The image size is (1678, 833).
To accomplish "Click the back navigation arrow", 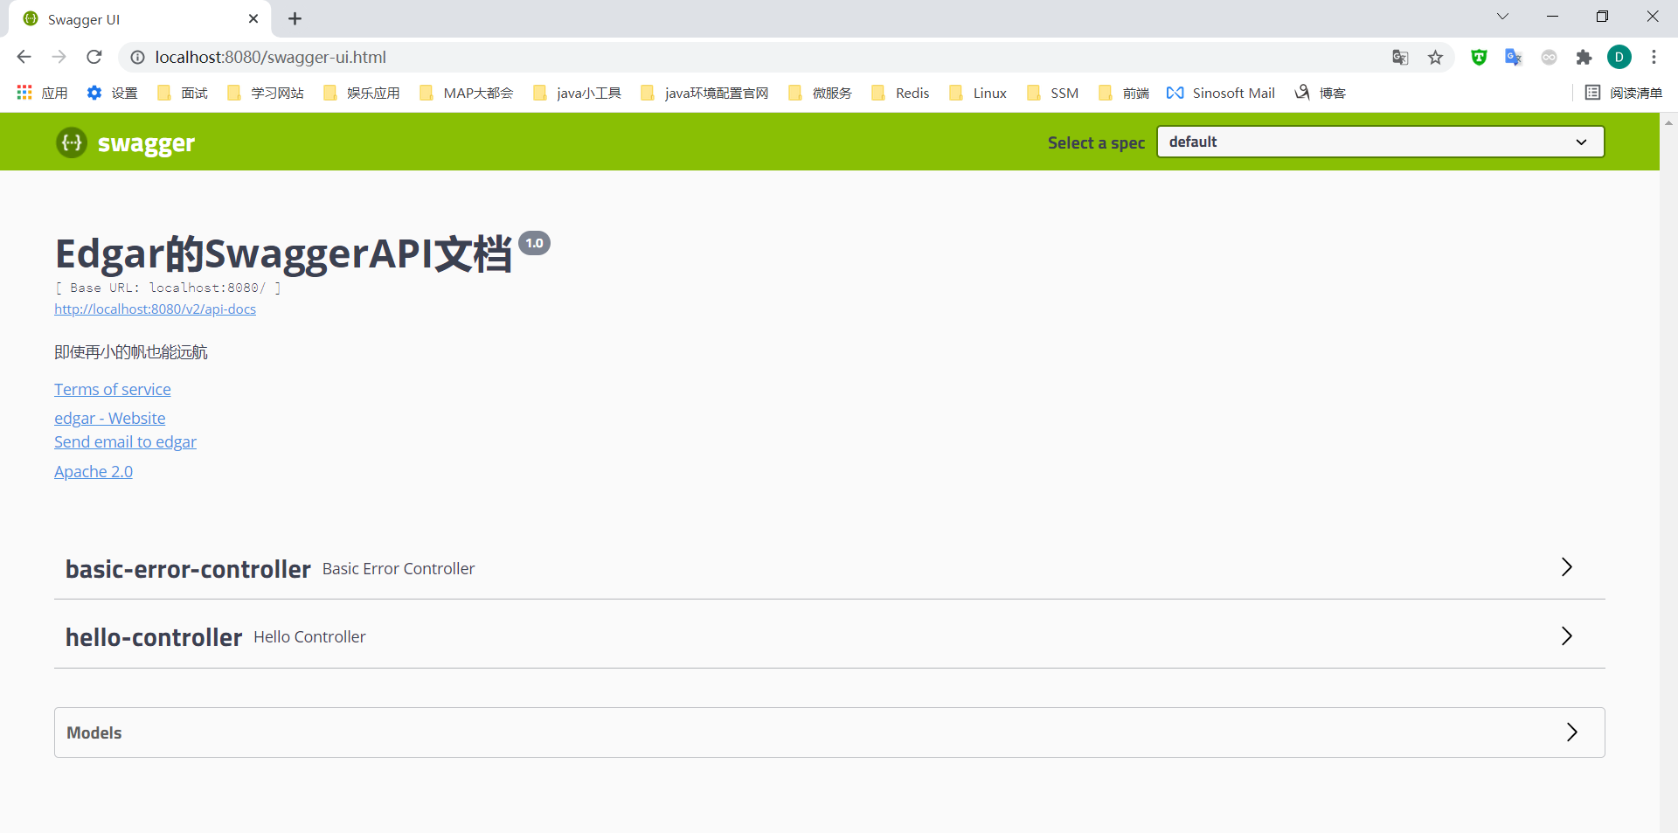I will [24, 57].
